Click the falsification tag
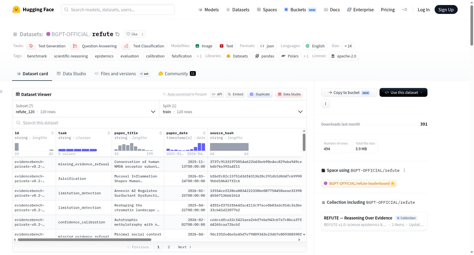The image size is (474, 255). point(182,56)
